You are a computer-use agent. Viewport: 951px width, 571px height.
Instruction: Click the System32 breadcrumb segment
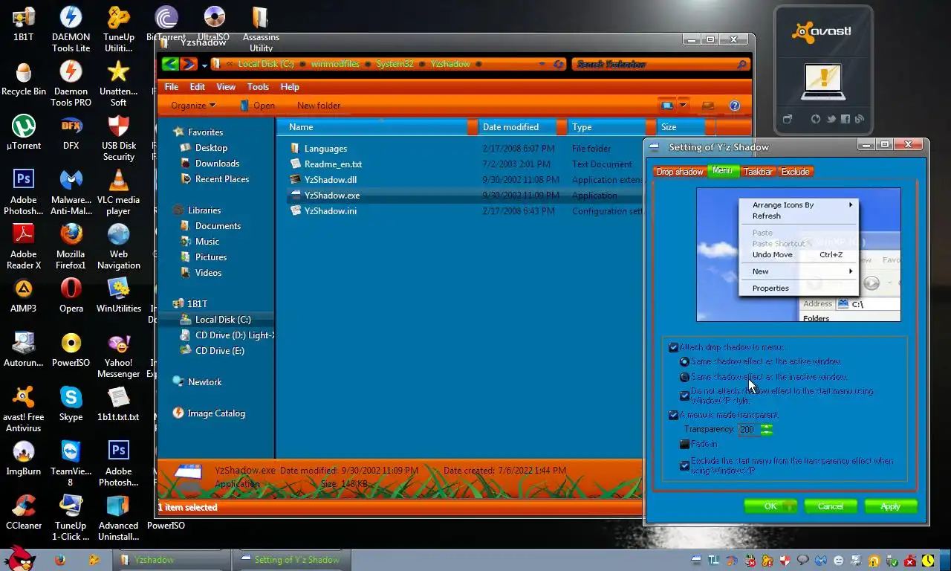pos(395,64)
